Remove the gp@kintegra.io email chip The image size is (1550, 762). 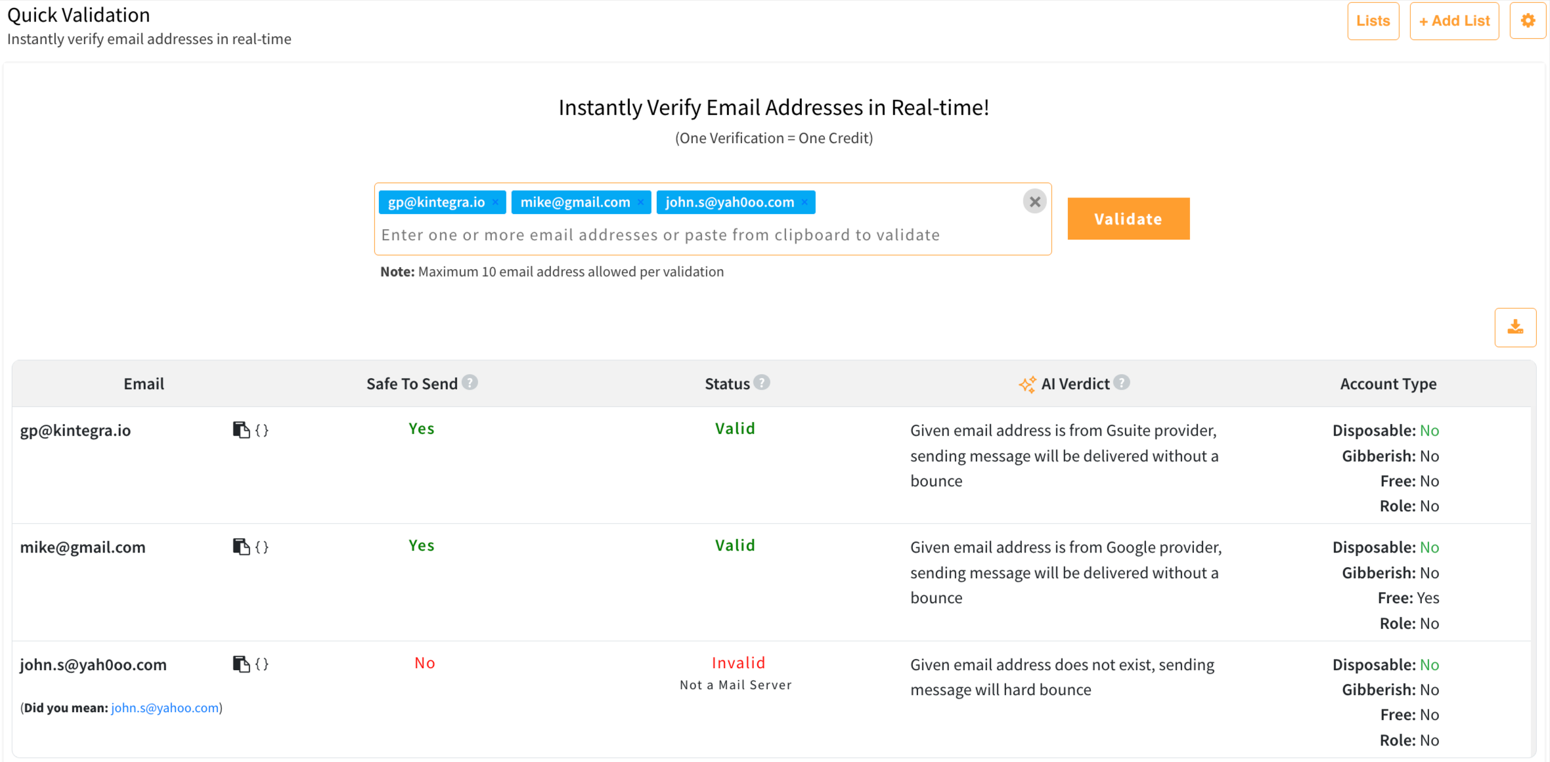495,202
